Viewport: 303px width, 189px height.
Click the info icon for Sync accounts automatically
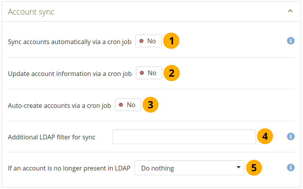pyautogui.click(x=291, y=41)
